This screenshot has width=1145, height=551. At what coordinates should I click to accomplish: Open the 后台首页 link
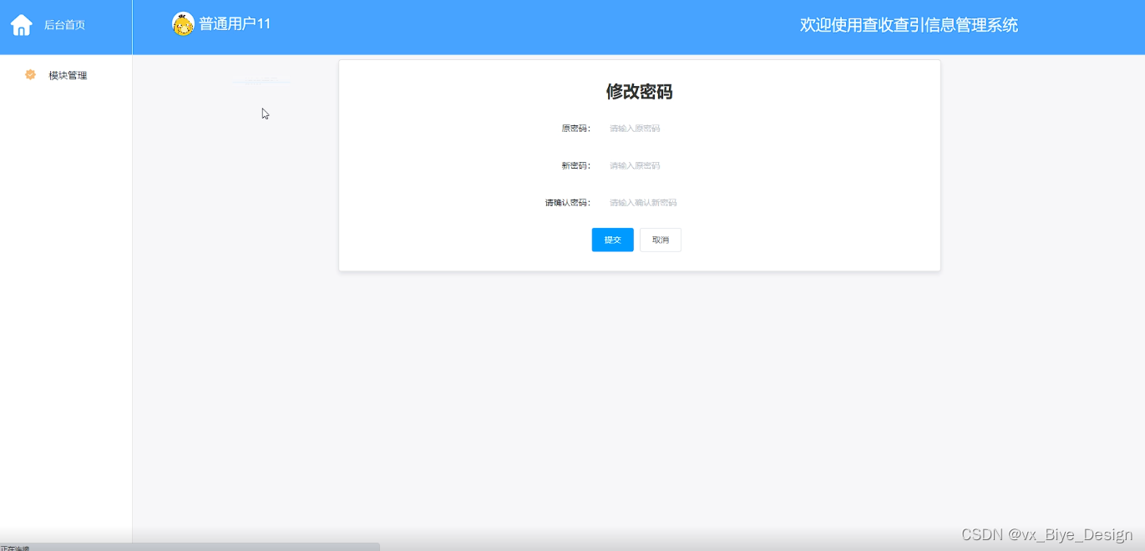pyautogui.click(x=64, y=25)
